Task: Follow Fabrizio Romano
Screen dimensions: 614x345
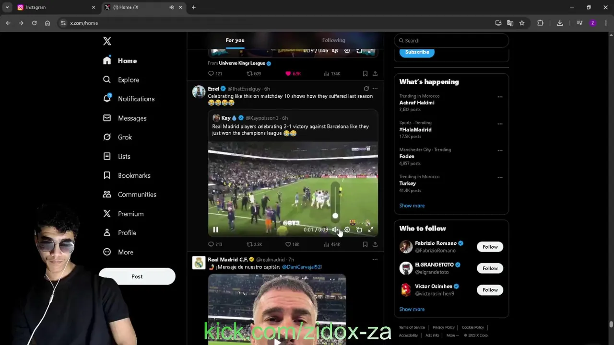Action: pyautogui.click(x=490, y=247)
